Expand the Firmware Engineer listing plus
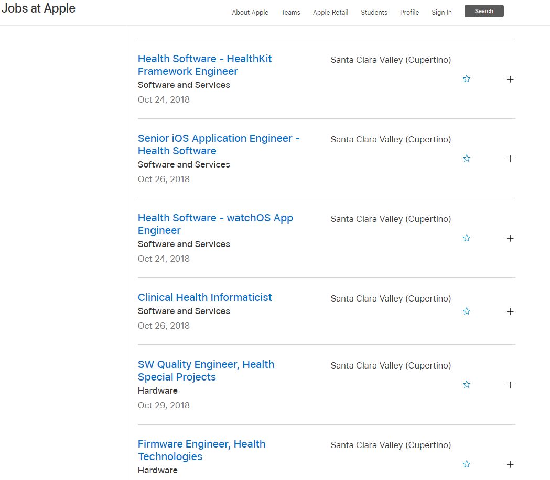 tap(510, 465)
